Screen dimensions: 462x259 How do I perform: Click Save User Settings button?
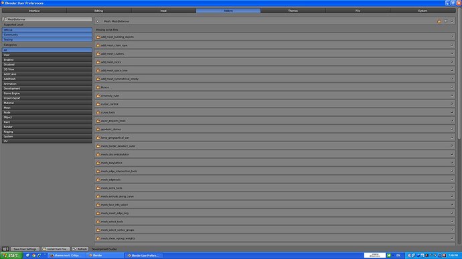[x=25, y=249]
